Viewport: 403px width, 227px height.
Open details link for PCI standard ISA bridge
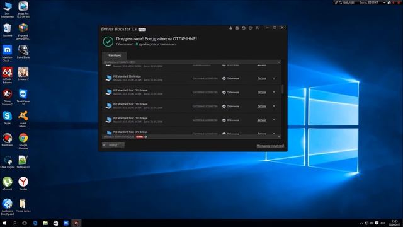tap(262, 78)
